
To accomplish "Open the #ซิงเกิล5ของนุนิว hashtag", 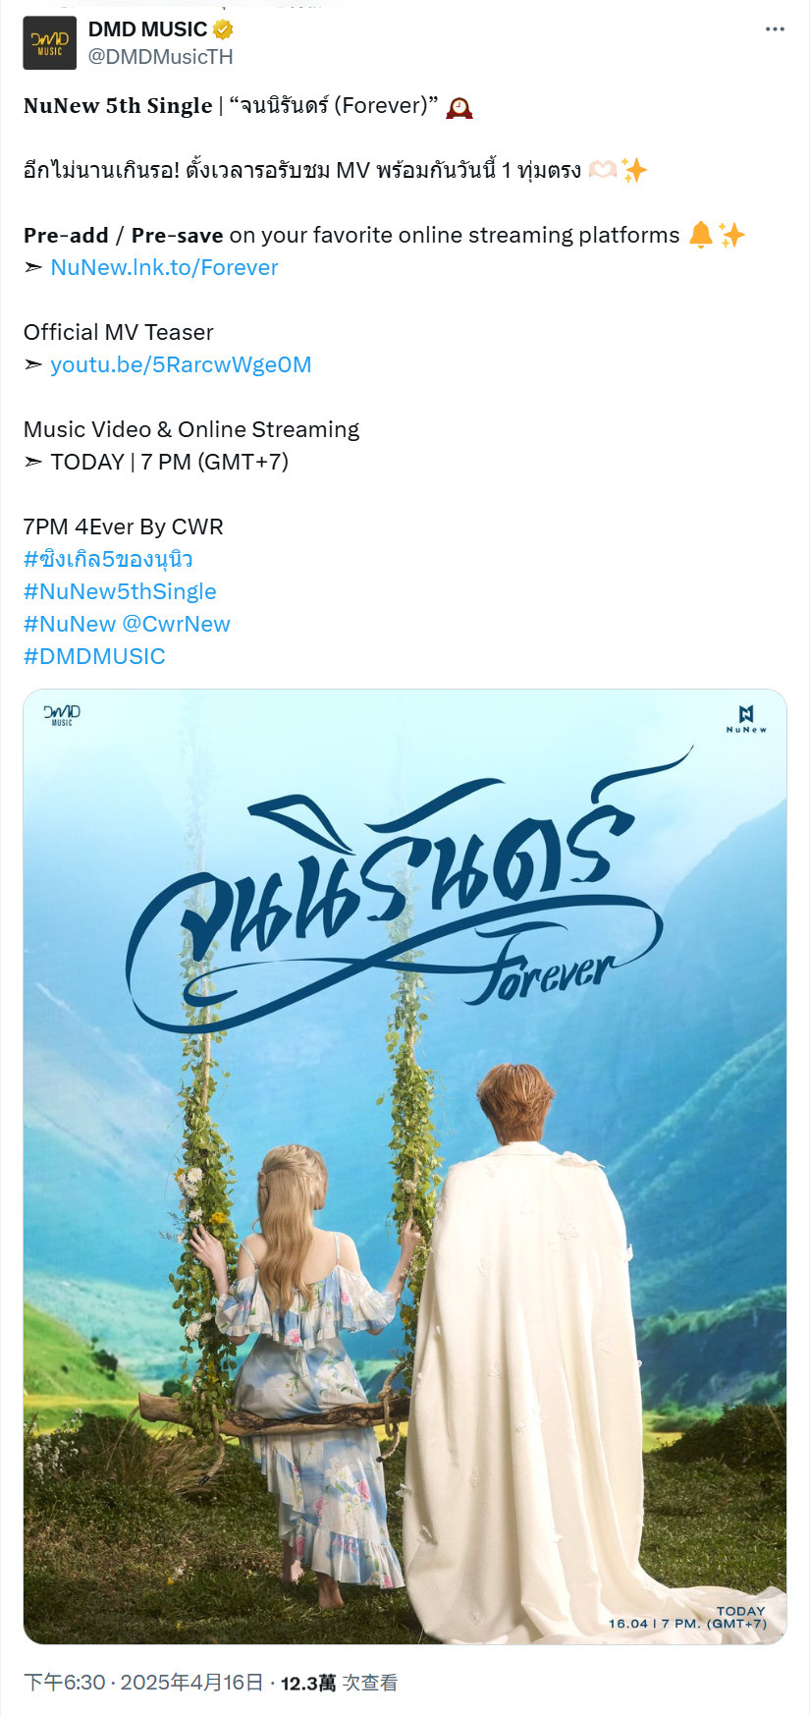I will pos(108,559).
